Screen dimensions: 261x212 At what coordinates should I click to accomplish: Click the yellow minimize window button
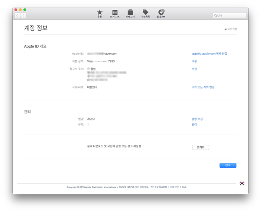click(20, 10)
